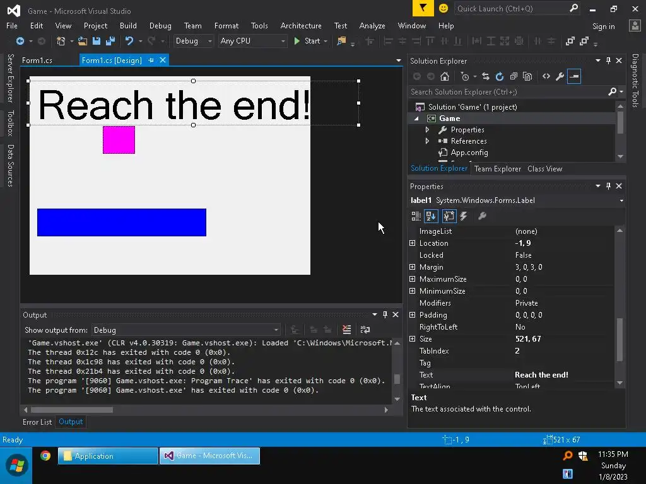Expand the References node
This screenshot has height=484, width=646.
427,141
